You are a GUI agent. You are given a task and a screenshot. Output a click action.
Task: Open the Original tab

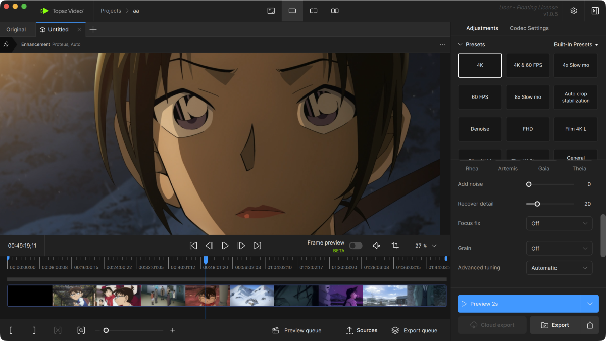coord(16,29)
